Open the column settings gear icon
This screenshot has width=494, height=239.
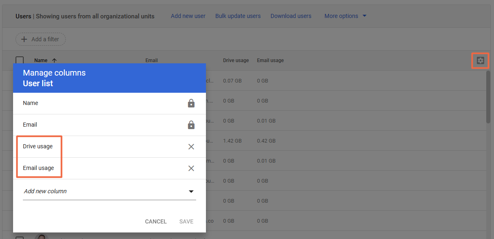click(x=481, y=61)
